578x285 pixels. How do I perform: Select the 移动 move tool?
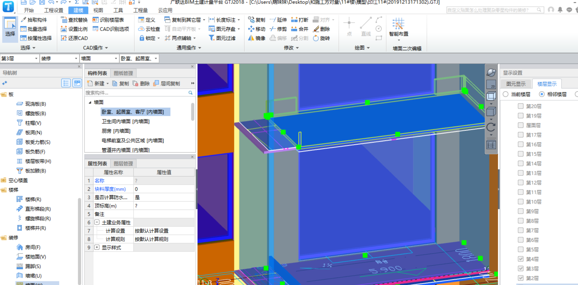[x=257, y=29]
